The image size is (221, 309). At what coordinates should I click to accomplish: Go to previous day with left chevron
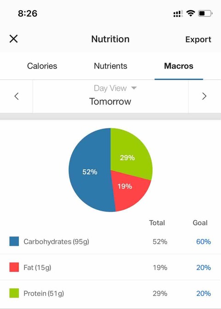[x=17, y=96]
